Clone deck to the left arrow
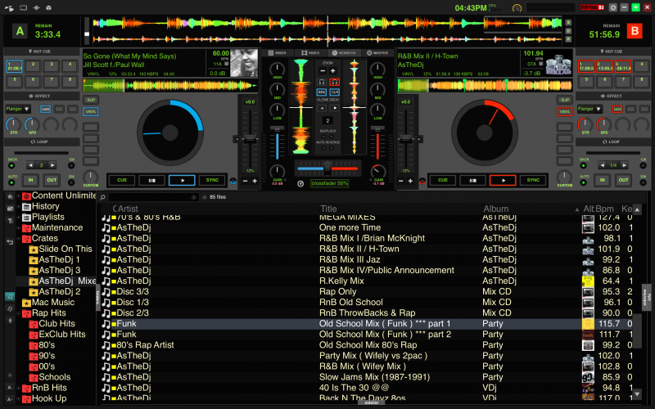The height and width of the screenshot is (409, 655). click(322, 108)
